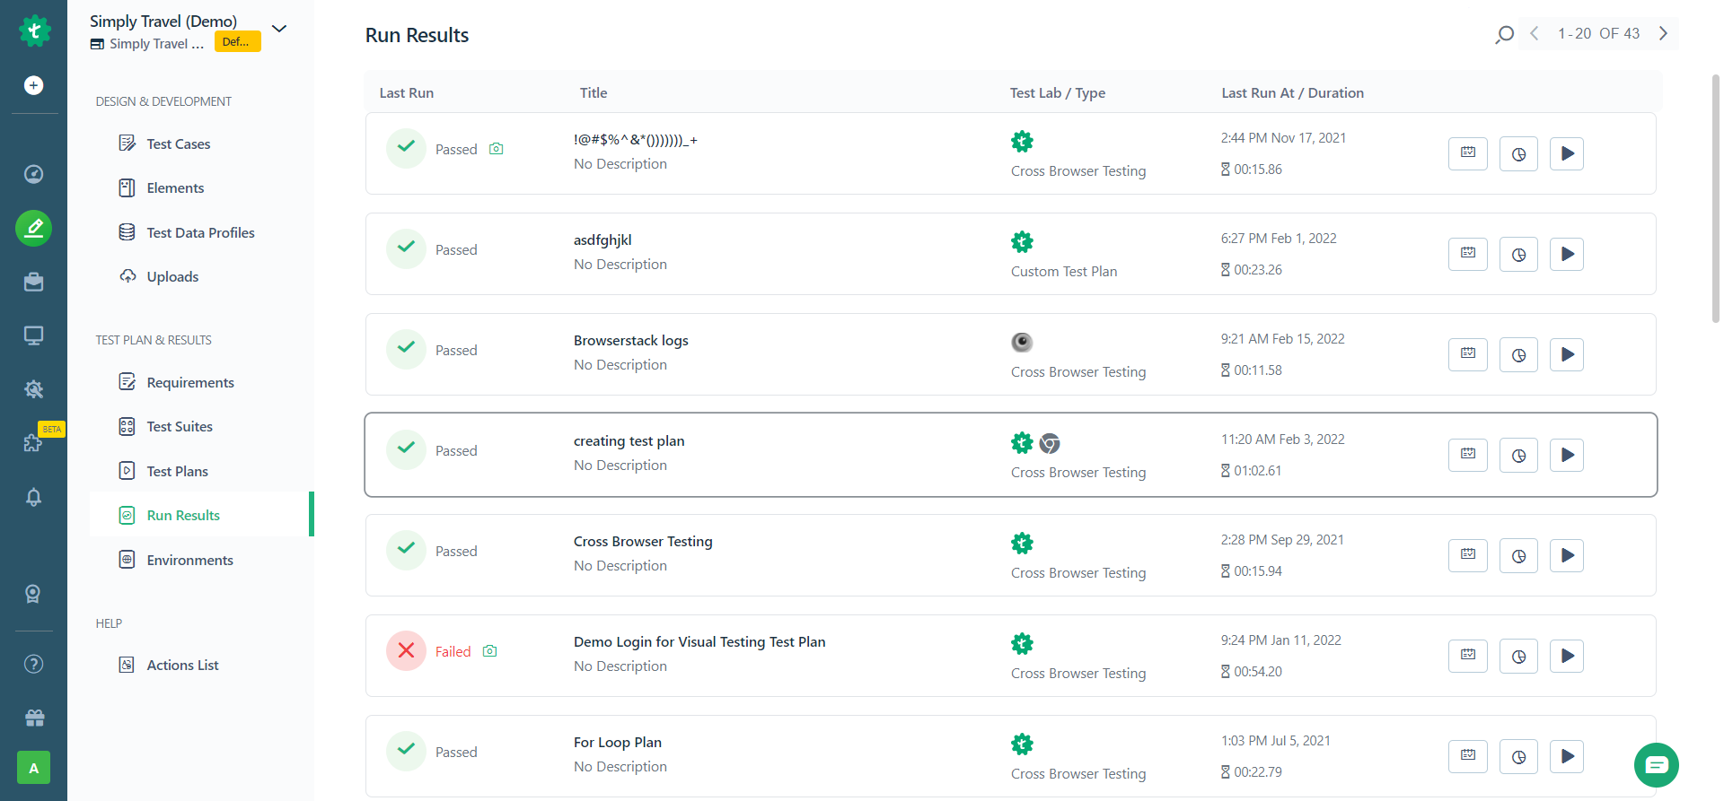1724x801 pixels.
Task: Click the plus create-new icon in sidebar
Action: tap(33, 85)
